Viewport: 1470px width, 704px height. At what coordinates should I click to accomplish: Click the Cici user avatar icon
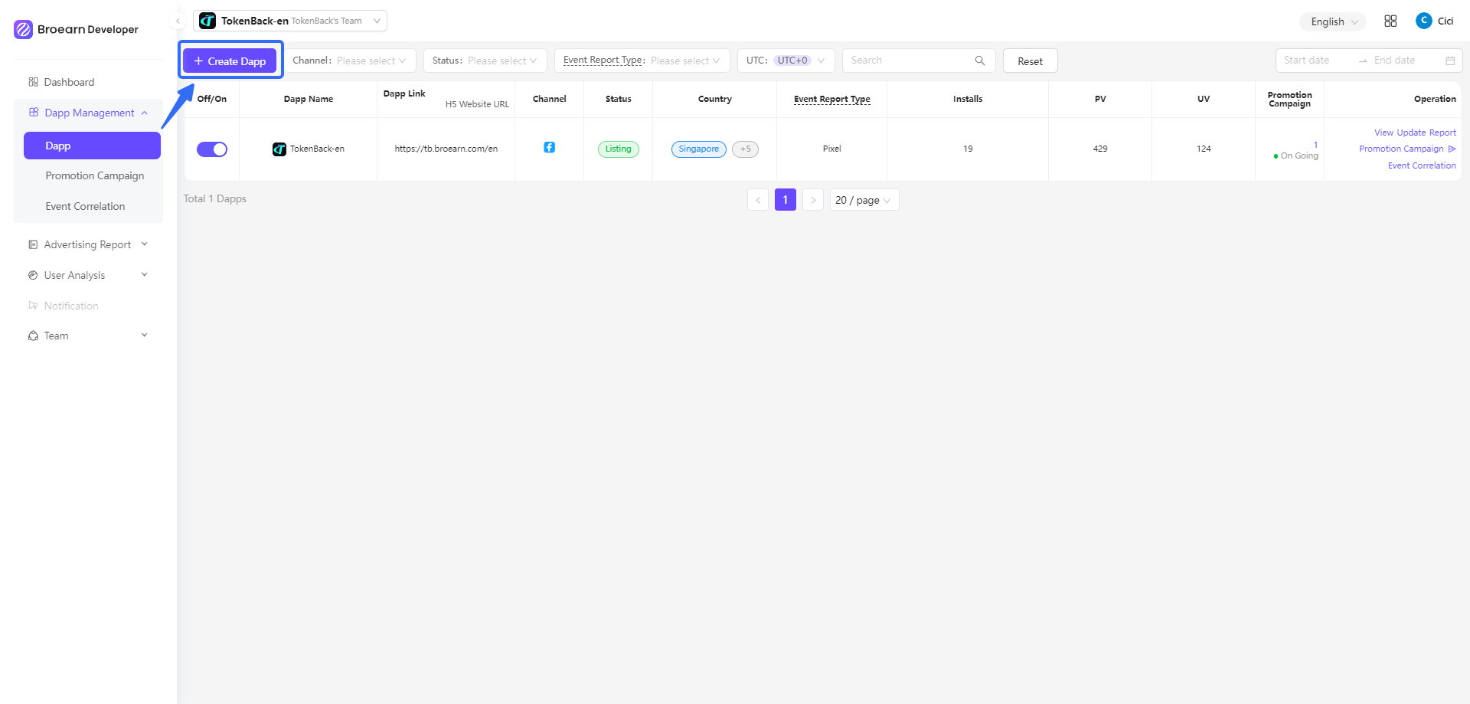(x=1423, y=21)
